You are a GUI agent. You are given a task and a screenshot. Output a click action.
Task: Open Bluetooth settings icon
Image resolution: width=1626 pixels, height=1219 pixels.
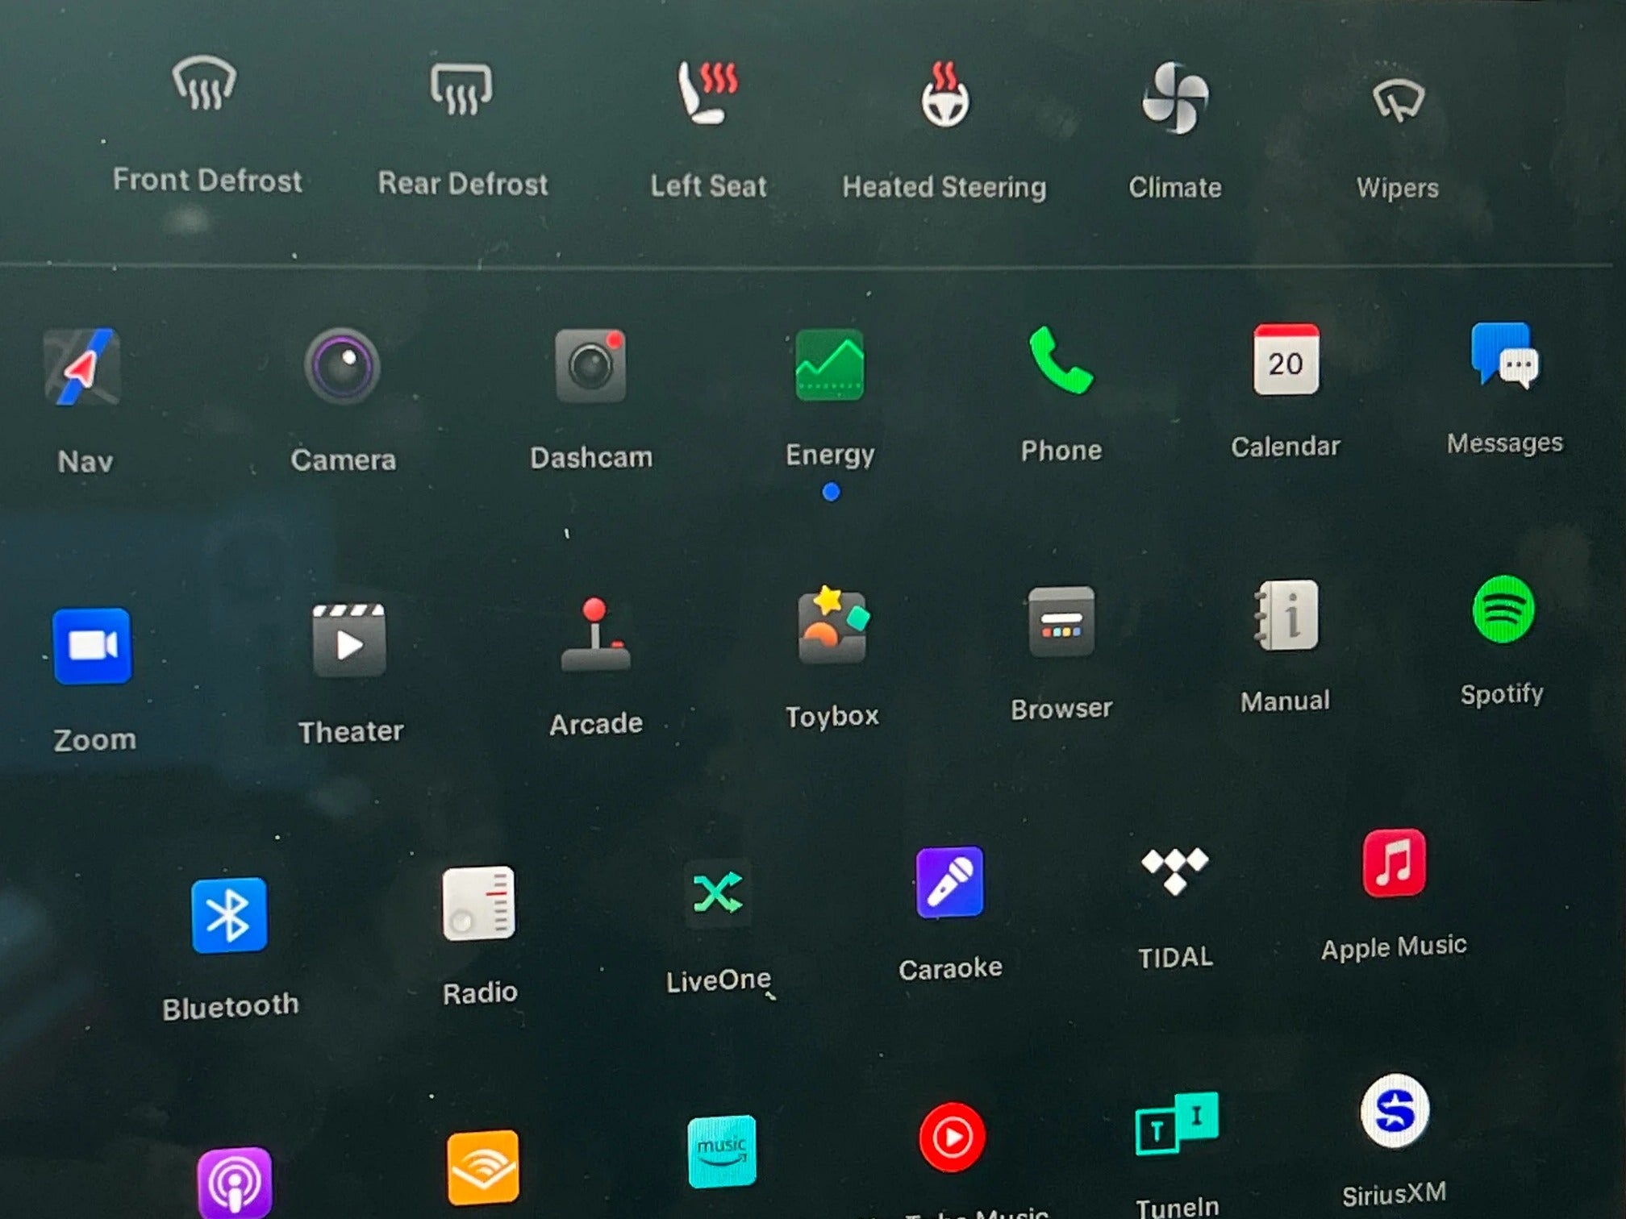pyautogui.click(x=229, y=915)
